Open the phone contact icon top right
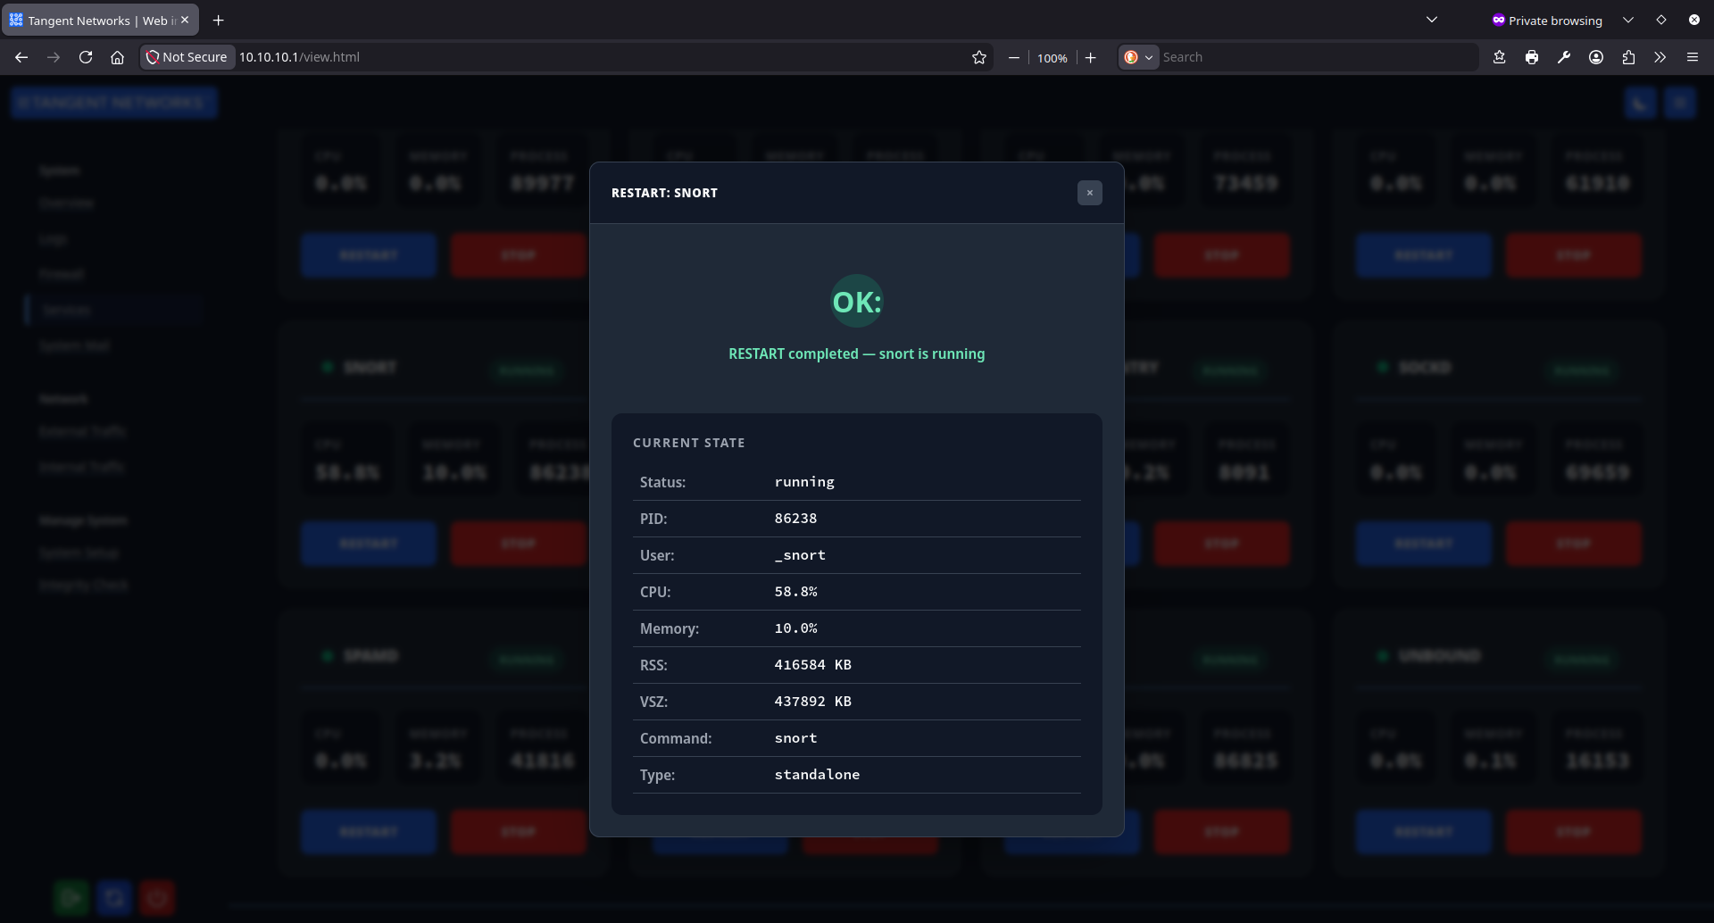 1640,103
